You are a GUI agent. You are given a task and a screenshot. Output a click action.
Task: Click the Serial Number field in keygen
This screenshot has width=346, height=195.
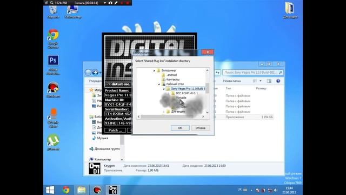pos(118,114)
